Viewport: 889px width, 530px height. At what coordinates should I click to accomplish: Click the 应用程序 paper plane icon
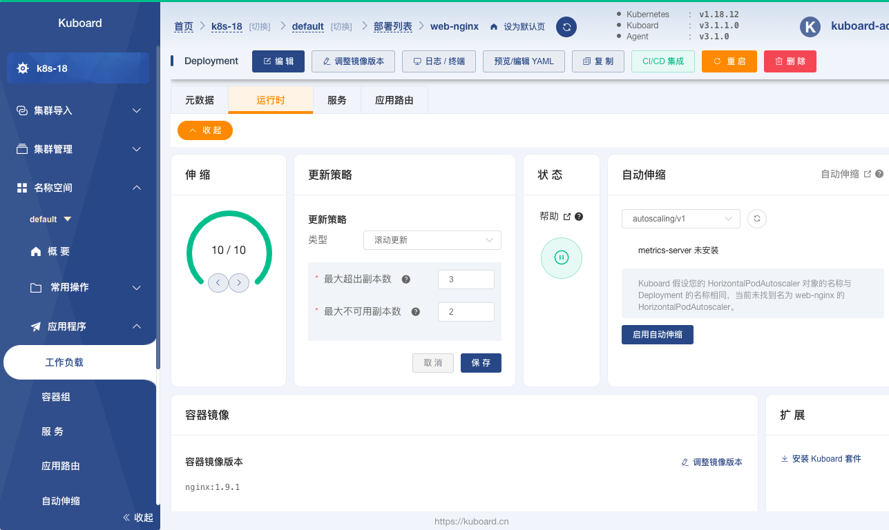pyautogui.click(x=36, y=326)
